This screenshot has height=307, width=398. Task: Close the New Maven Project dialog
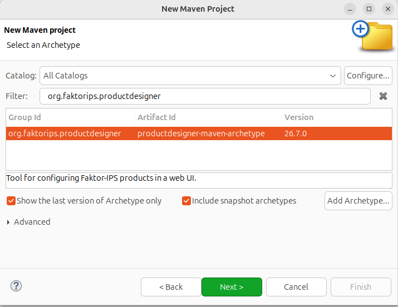(x=388, y=9)
